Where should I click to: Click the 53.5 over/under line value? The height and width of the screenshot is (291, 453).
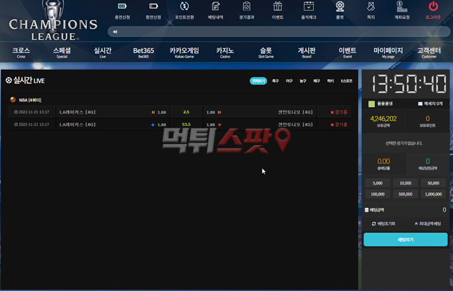(x=186, y=124)
